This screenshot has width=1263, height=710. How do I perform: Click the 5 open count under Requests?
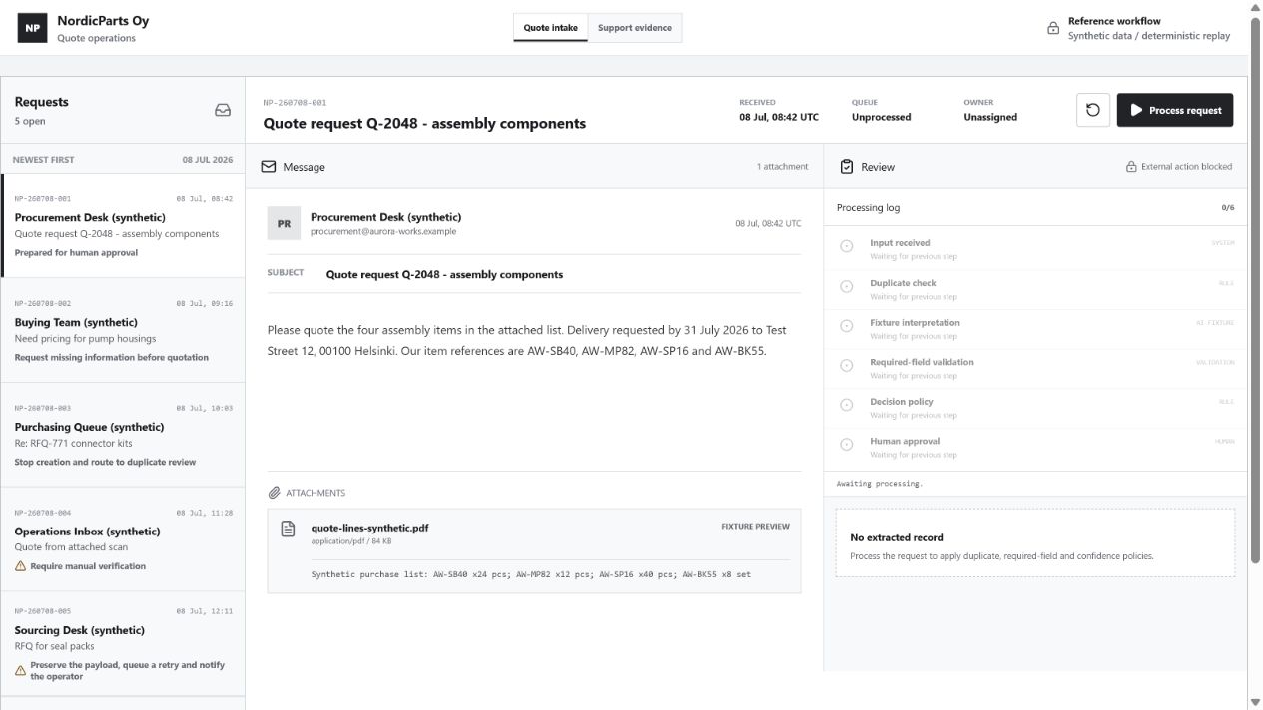coord(30,121)
